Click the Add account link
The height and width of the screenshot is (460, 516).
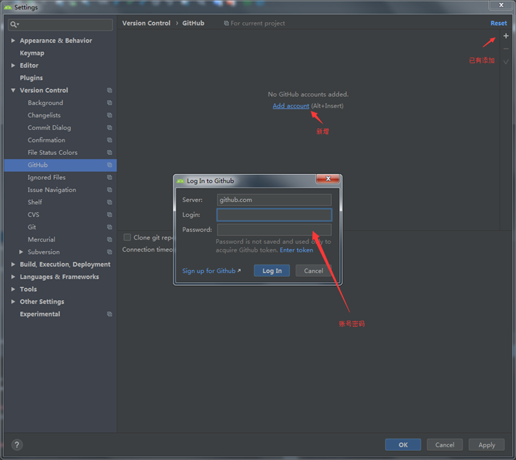(291, 106)
